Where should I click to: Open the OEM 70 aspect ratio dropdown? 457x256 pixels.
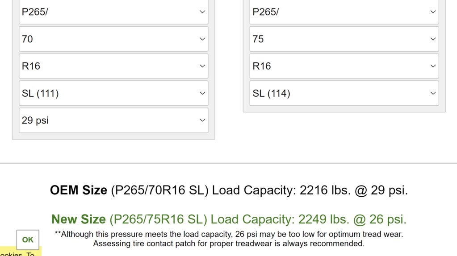click(x=113, y=39)
